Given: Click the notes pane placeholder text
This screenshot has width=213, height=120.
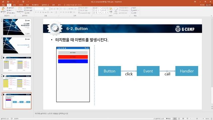Looking at the screenshot, I should 52,113.
